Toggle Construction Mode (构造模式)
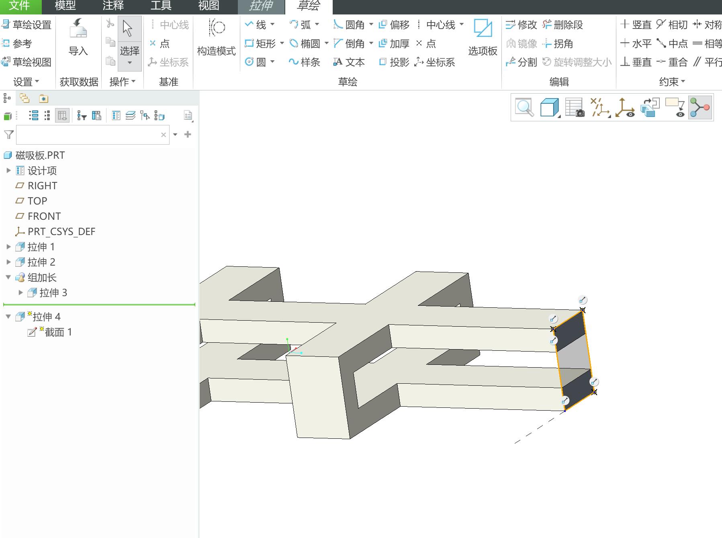The width and height of the screenshot is (722, 538). coord(217,37)
